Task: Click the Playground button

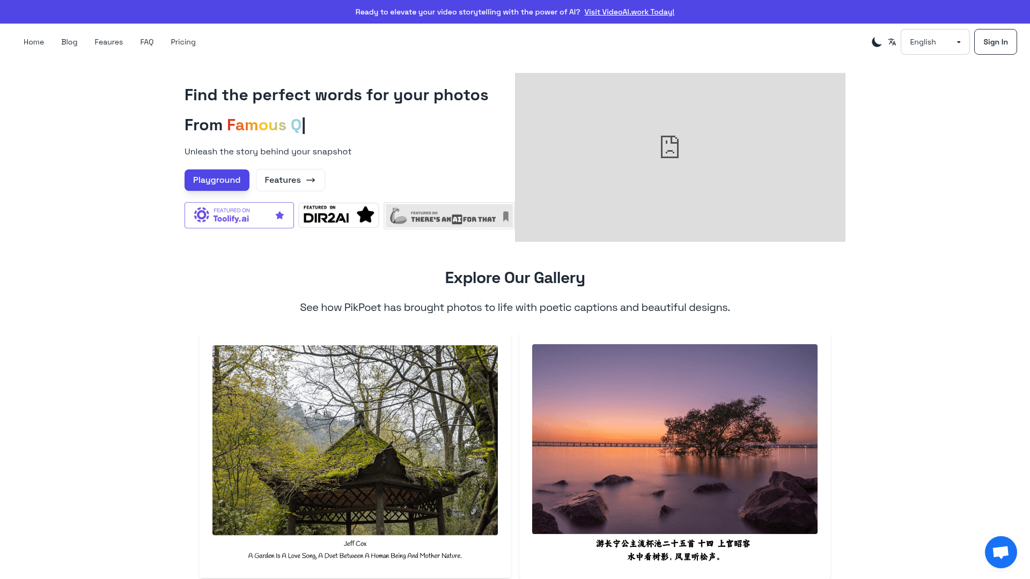Action: 217,180
